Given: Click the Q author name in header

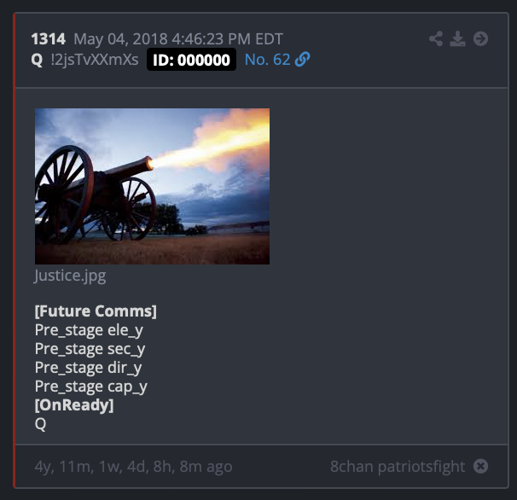Looking at the screenshot, I should point(37,60).
